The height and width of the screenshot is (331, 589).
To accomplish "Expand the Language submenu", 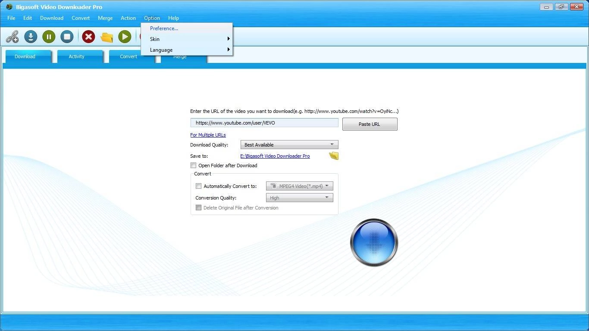I will (x=187, y=50).
